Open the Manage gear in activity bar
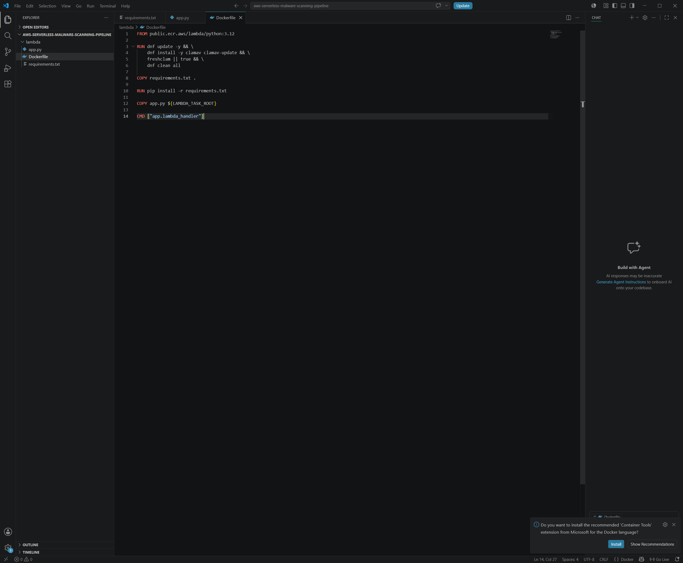Screen dimensions: 683x563 click(8, 548)
